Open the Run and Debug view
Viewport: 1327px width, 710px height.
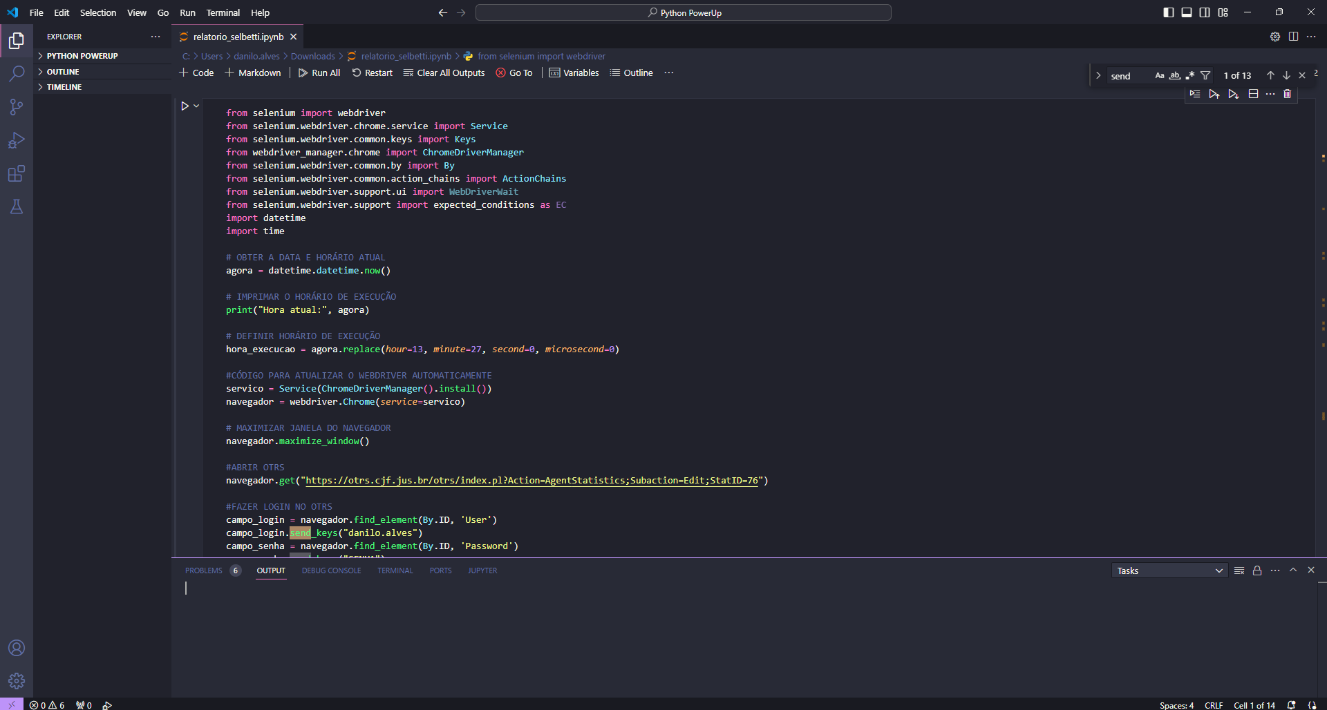point(17,140)
